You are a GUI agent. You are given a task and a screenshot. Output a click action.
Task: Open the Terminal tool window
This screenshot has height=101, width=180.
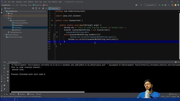click(31, 94)
